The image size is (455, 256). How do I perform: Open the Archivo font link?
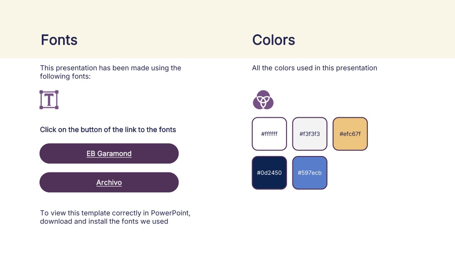[109, 182]
